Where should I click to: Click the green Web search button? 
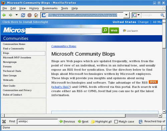click(114, 30)
